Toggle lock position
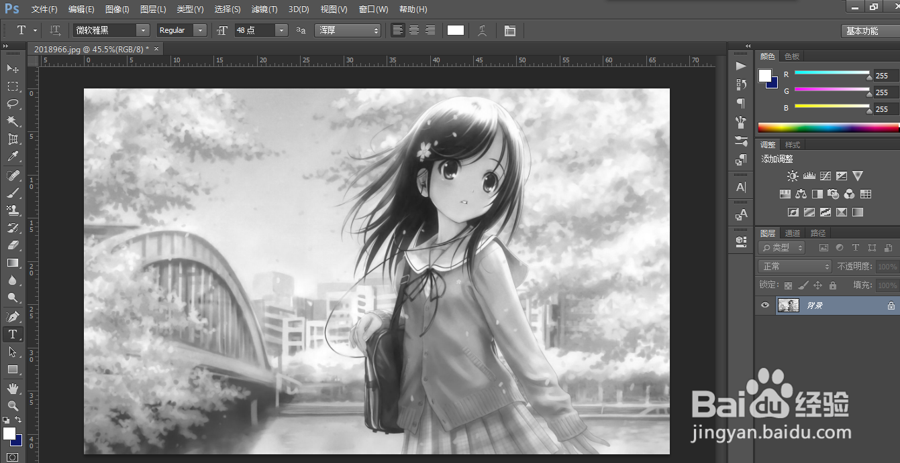 [817, 285]
